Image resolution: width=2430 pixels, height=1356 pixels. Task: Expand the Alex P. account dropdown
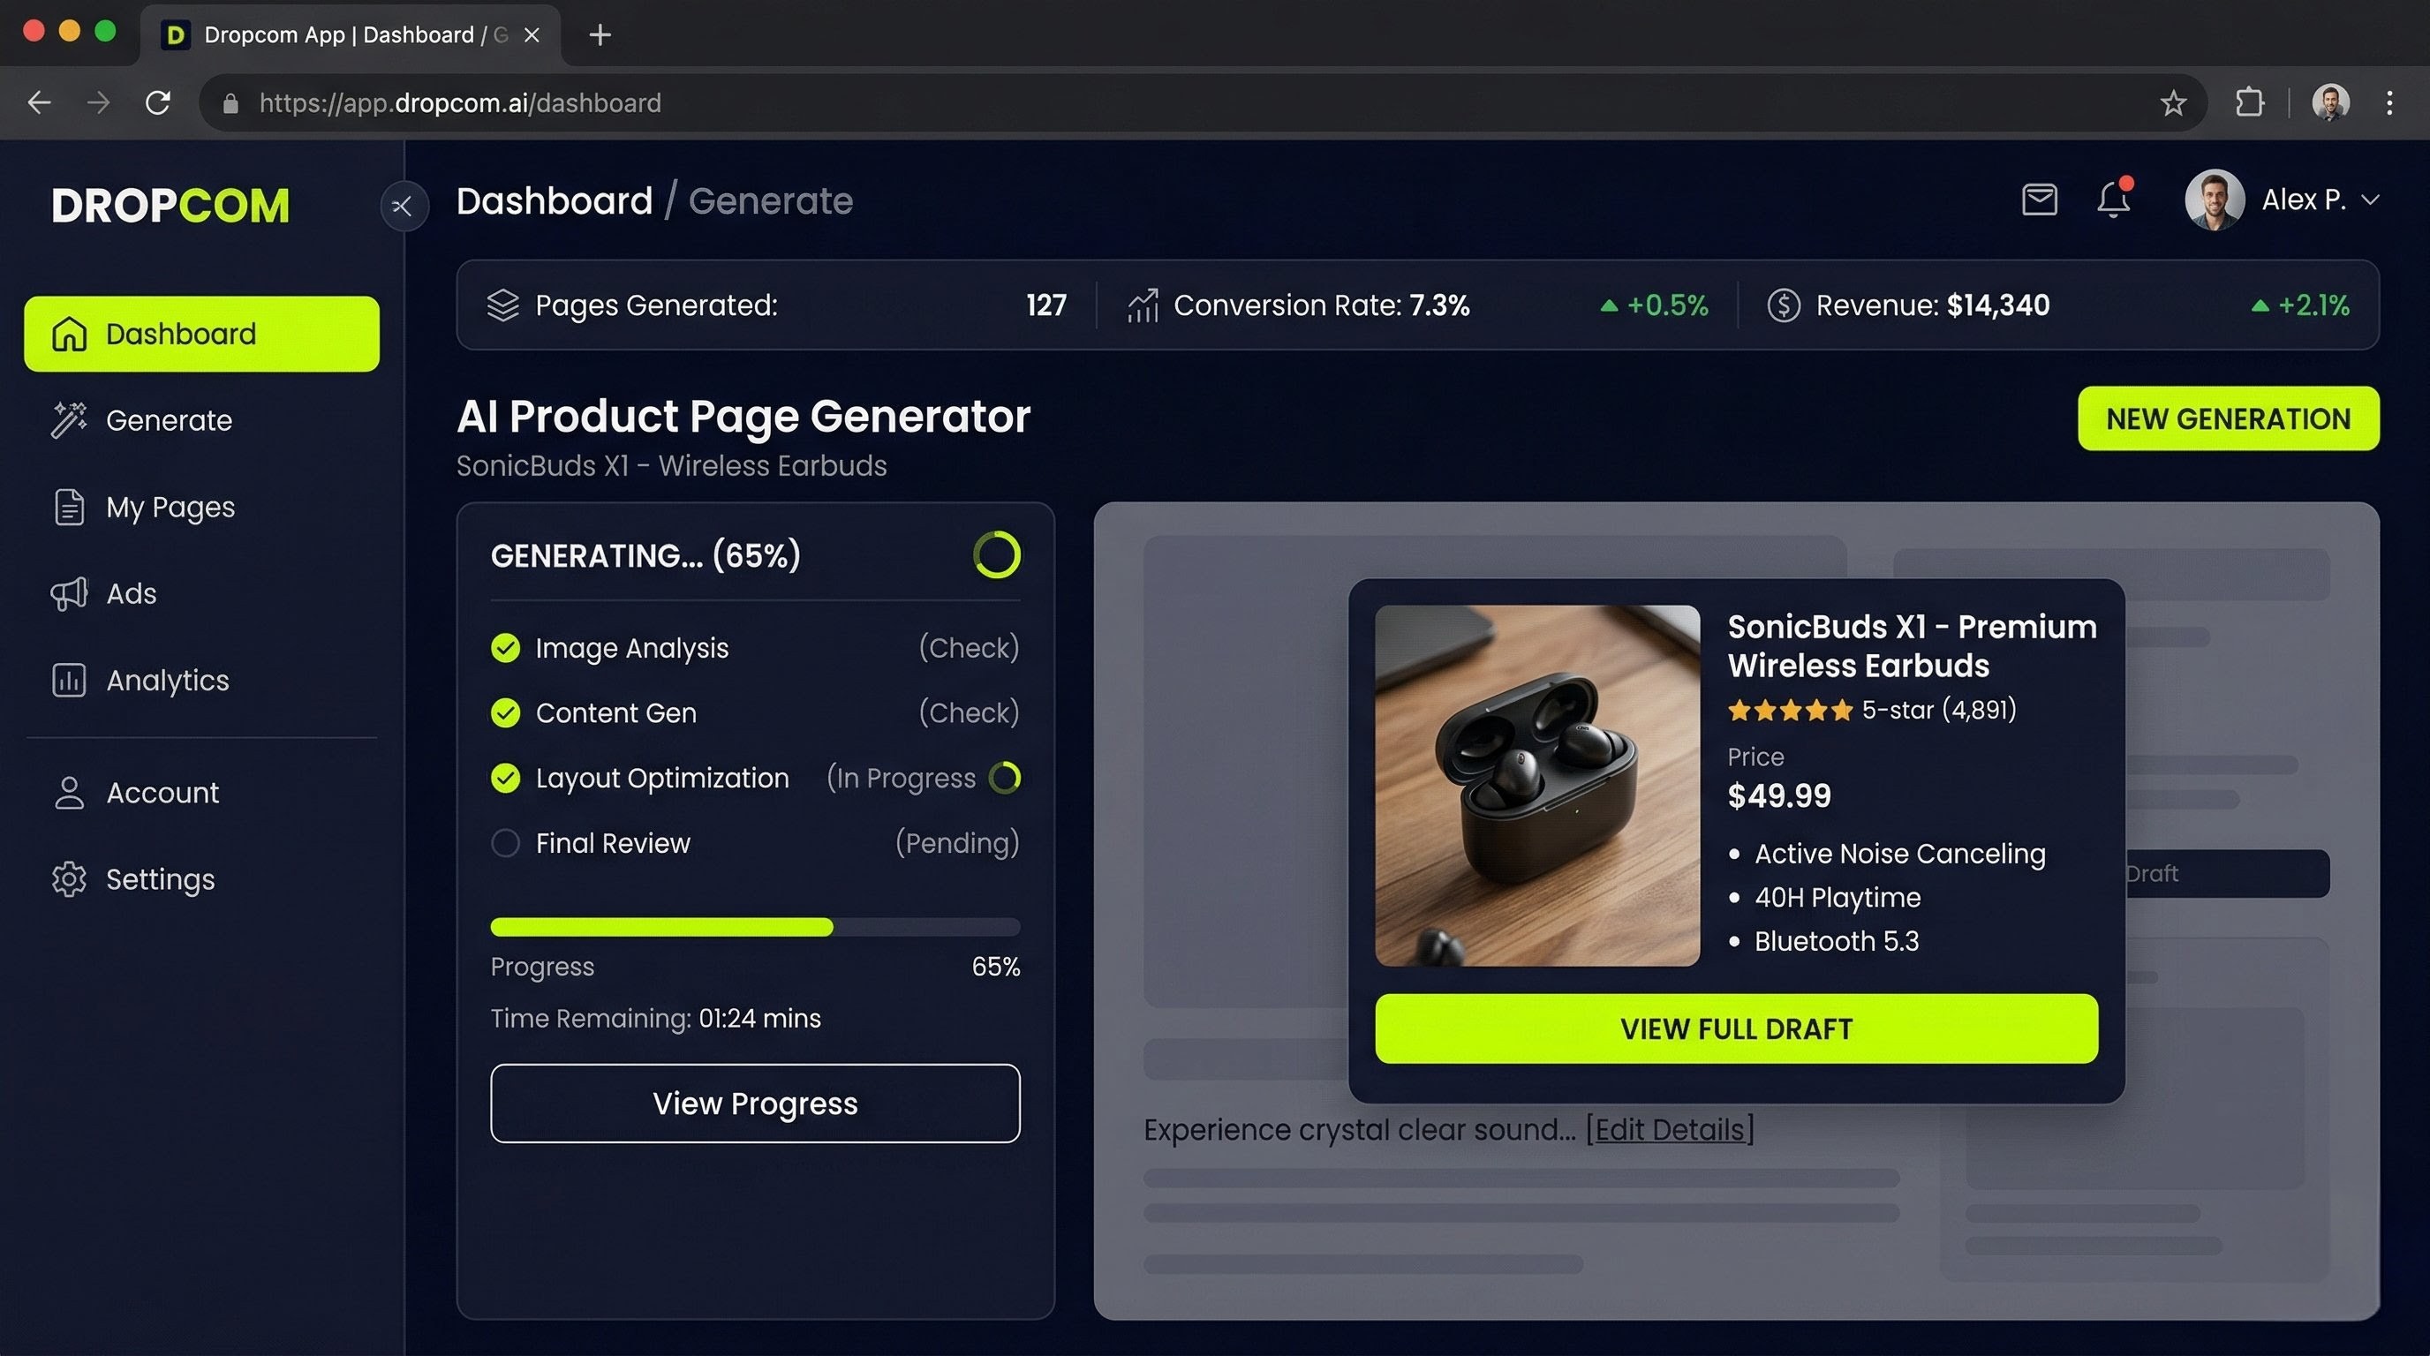(x=2370, y=200)
